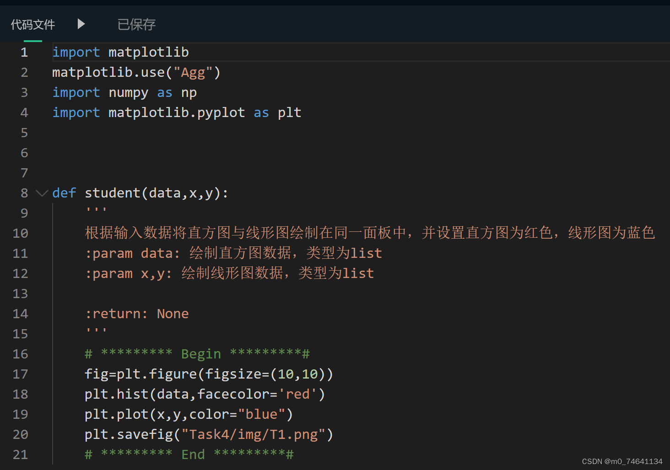Select the import matplotlib statement on line 1
The image size is (670, 470).
[x=120, y=52]
